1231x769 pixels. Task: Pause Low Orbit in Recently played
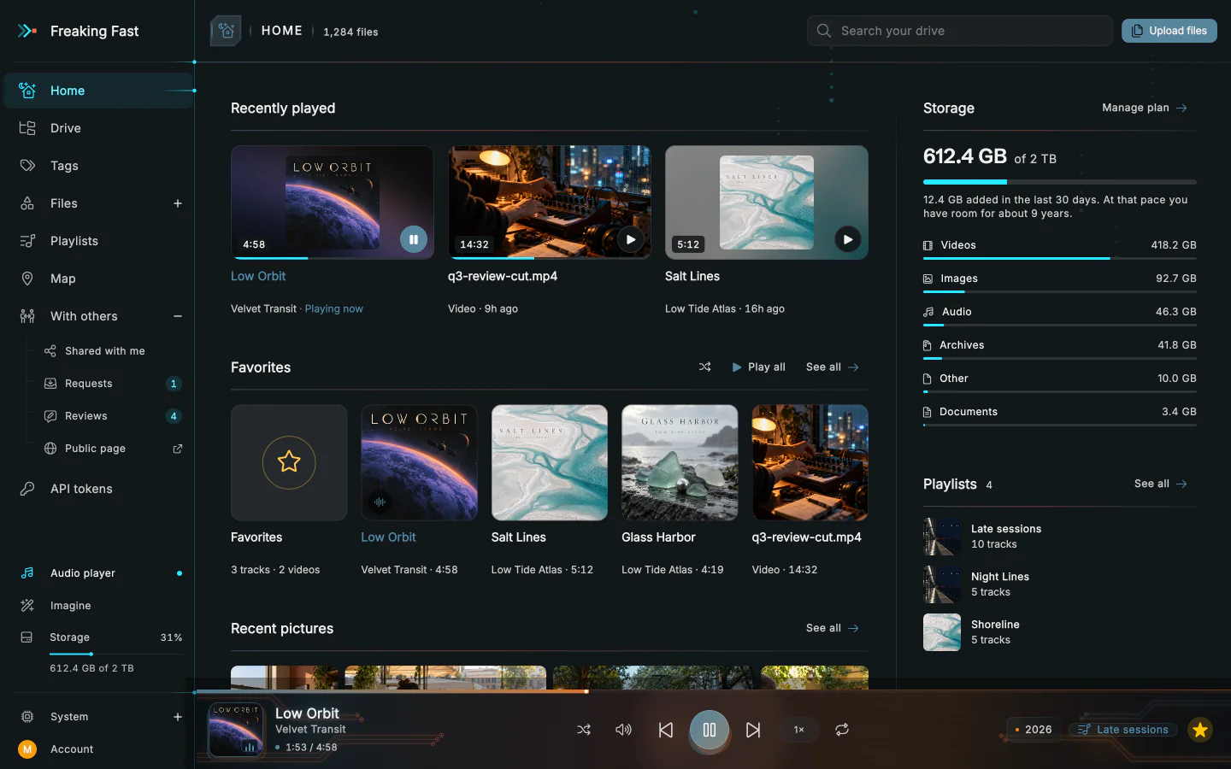pyautogui.click(x=414, y=239)
